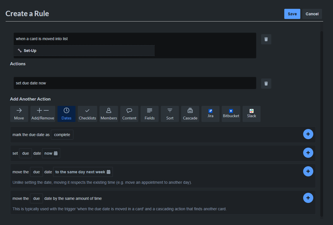Viewport: 333px width, 225px height.
Task: Select the Checklists action icon
Action: 87,114
